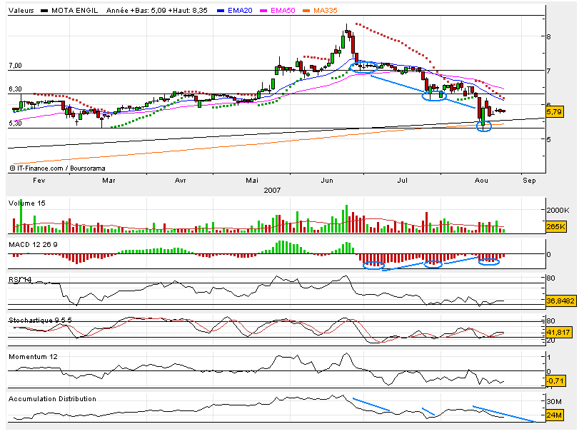Click the 5 price axis label
The width and height of the screenshot is (584, 439).
coord(548,140)
